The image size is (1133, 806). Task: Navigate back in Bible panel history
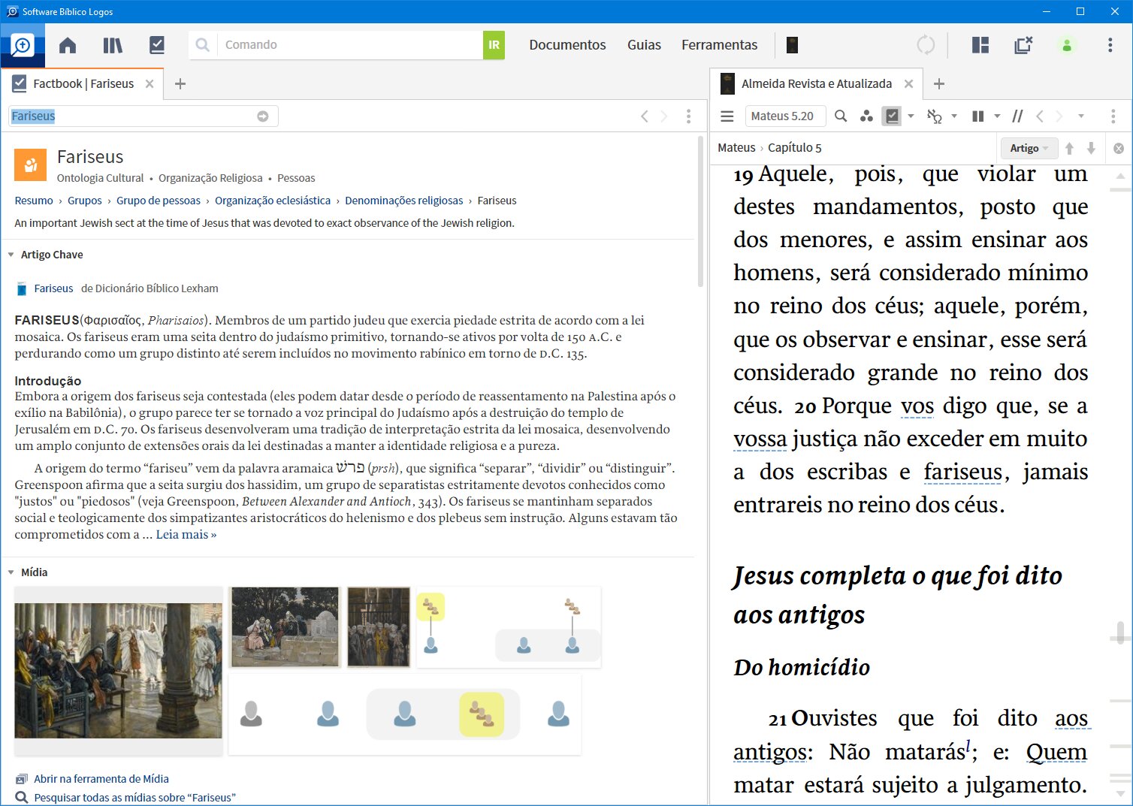click(x=1040, y=116)
